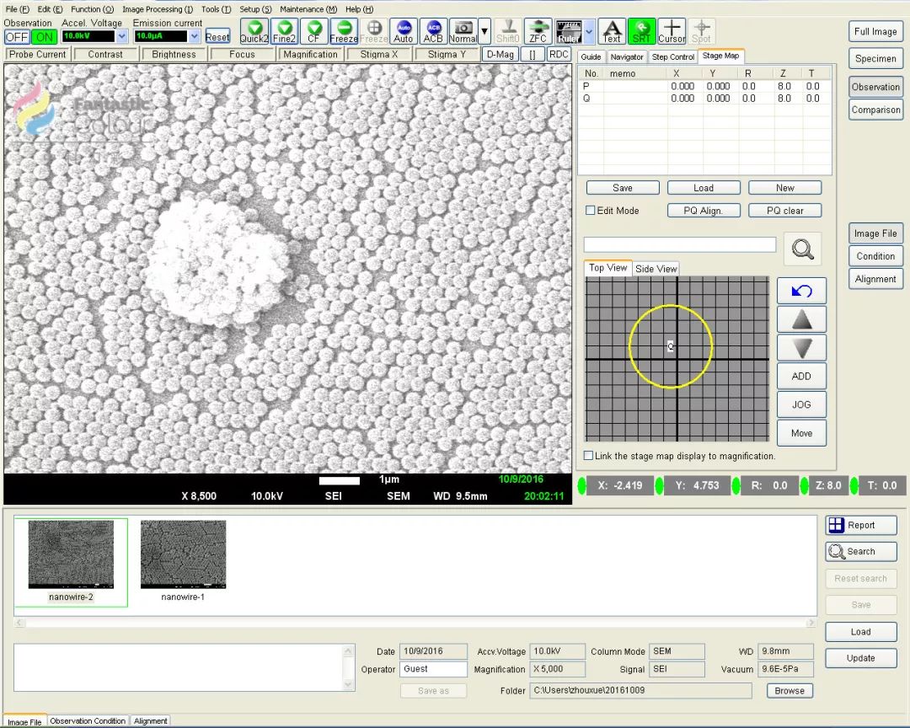Enable the Edit Mode checkbox
This screenshot has width=910, height=728.
[591, 211]
